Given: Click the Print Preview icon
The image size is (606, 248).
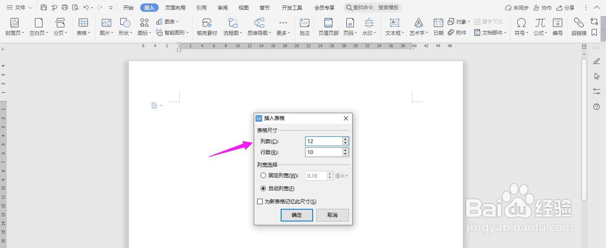Looking at the screenshot, I should (75, 8).
